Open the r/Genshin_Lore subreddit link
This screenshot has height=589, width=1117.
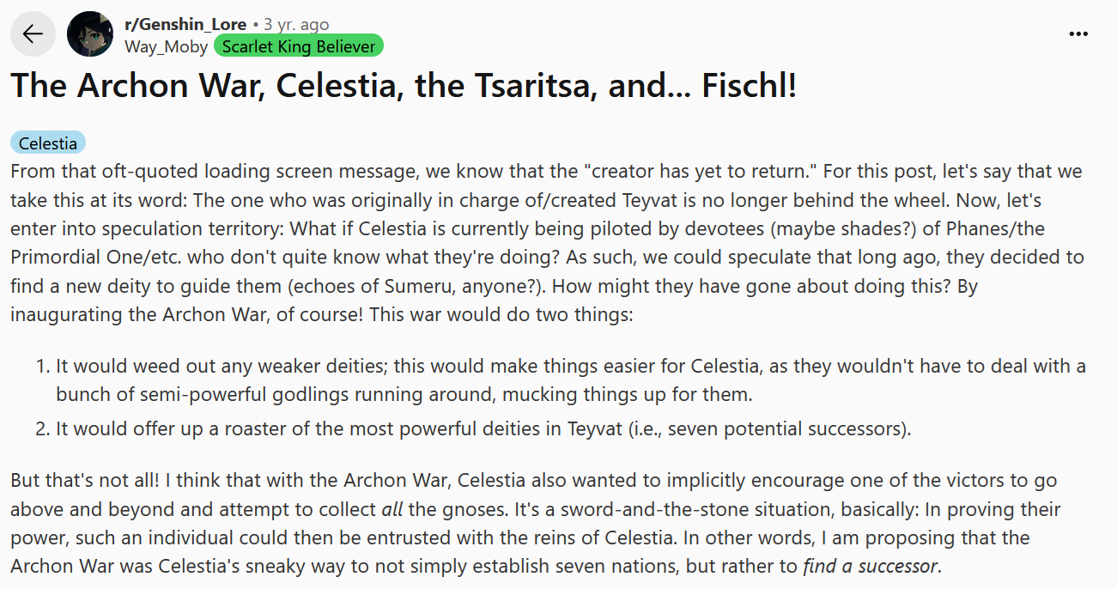(x=185, y=25)
